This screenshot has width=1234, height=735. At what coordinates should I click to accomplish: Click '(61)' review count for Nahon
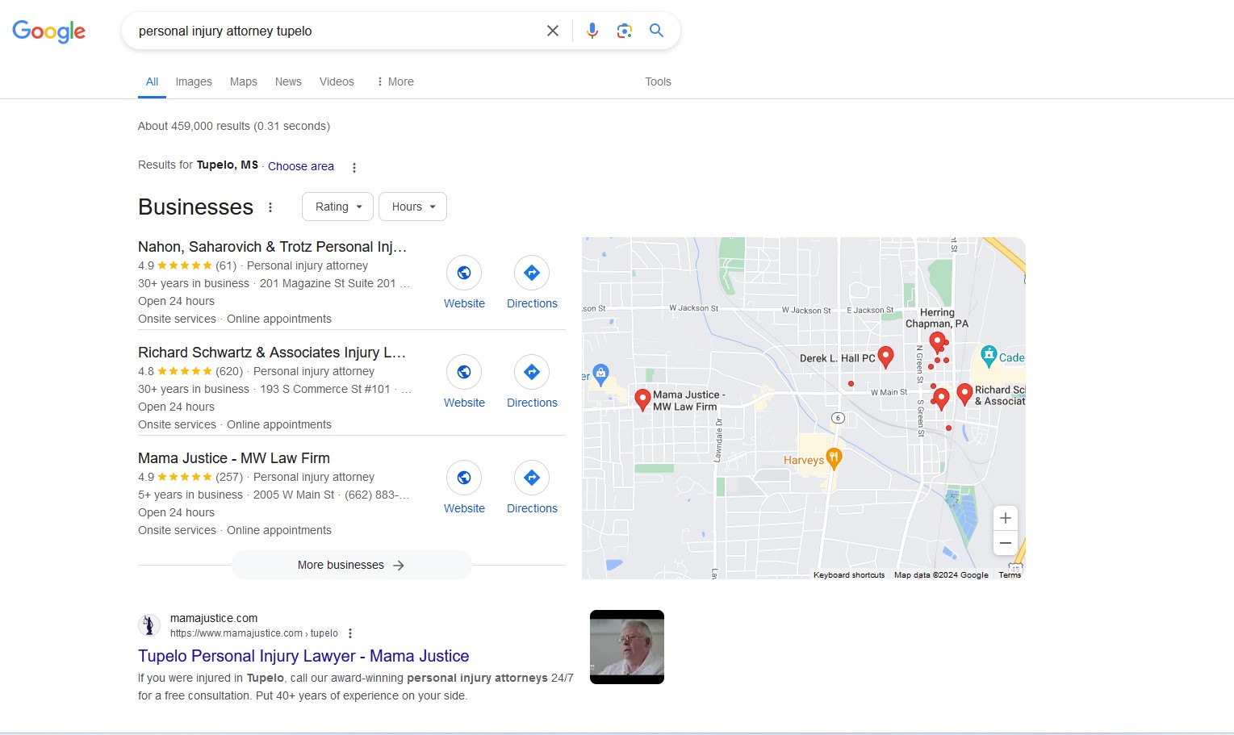coord(226,265)
